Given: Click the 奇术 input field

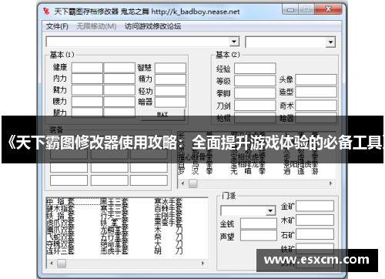Looking at the screenshot, I should click(x=316, y=106).
